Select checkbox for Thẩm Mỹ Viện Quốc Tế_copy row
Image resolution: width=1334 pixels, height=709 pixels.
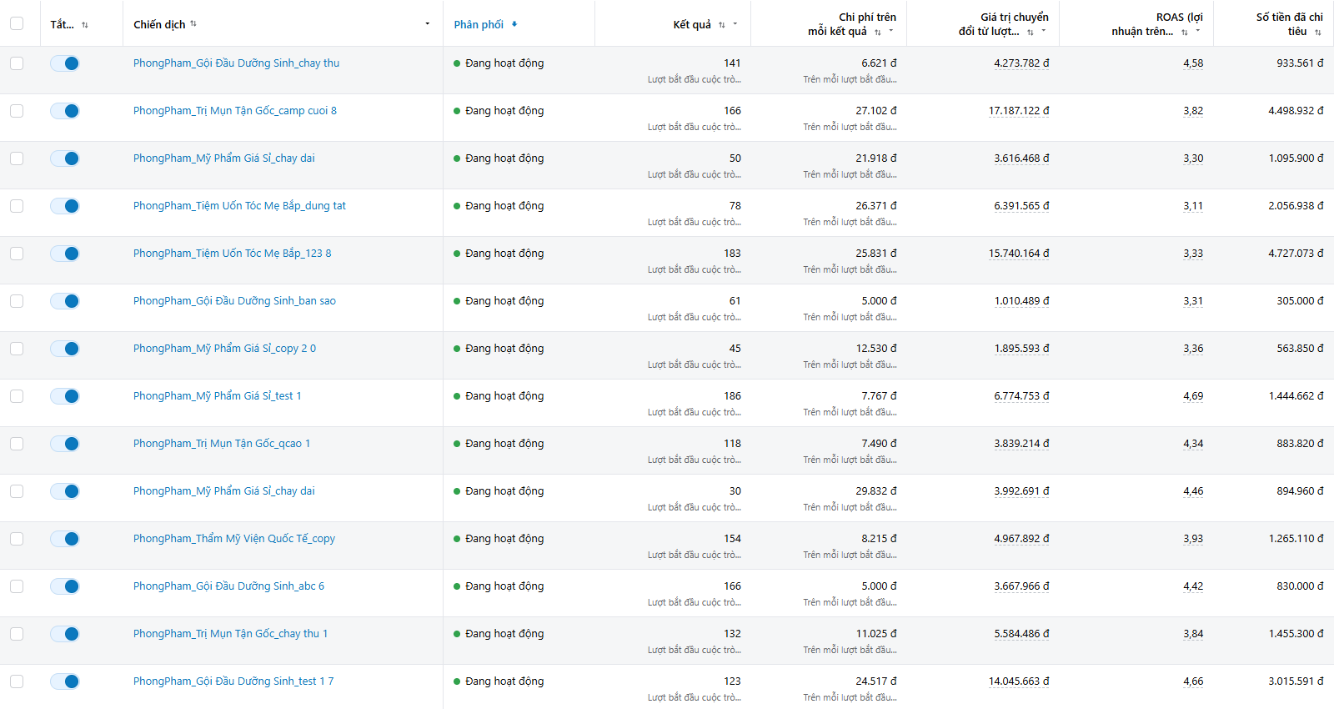17,539
